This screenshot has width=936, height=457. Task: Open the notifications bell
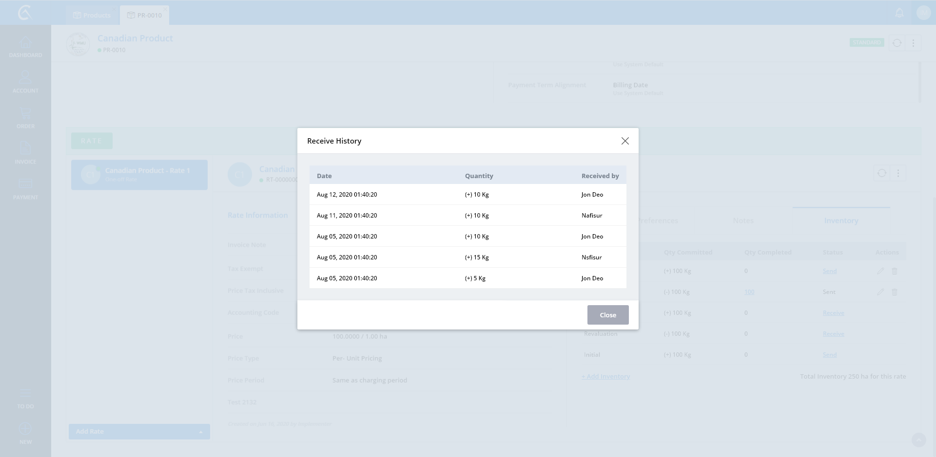(x=899, y=13)
